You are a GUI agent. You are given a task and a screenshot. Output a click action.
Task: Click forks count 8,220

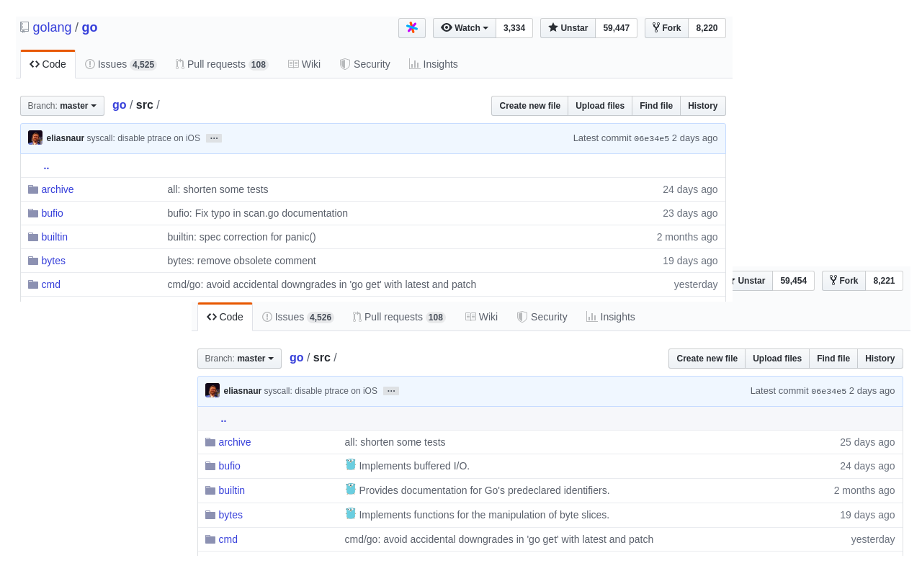click(707, 28)
